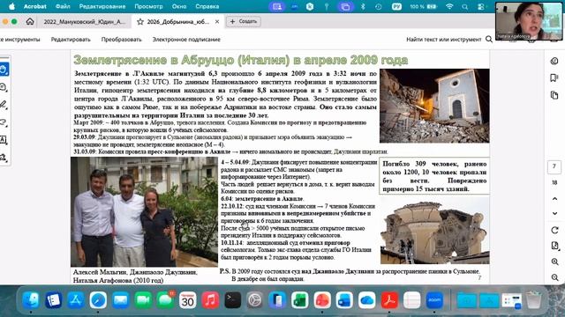Image resolution: width=565 pixels, height=317 pixels.
Task: Open Mail from the Dock
Action: pos(120,300)
